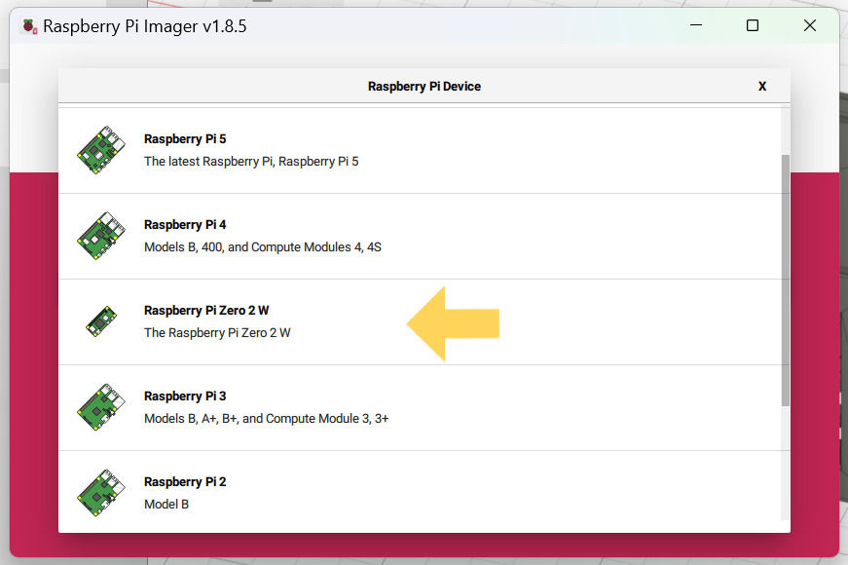Image resolution: width=848 pixels, height=565 pixels.
Task: Maximize the Raspberry Pi Imager window
Action: tap(753, 25)
